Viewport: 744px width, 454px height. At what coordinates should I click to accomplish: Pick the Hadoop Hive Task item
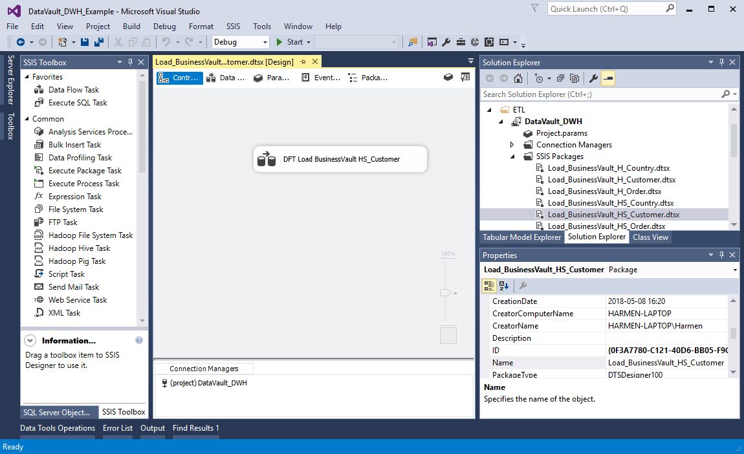79,248
